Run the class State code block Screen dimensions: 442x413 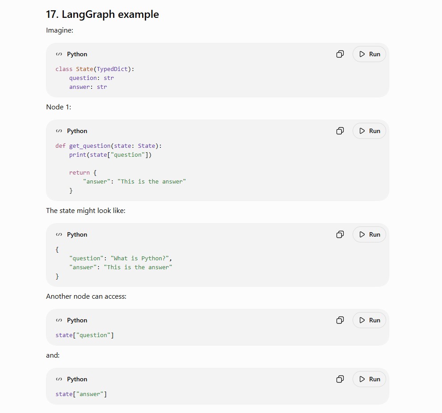[369, 54]
